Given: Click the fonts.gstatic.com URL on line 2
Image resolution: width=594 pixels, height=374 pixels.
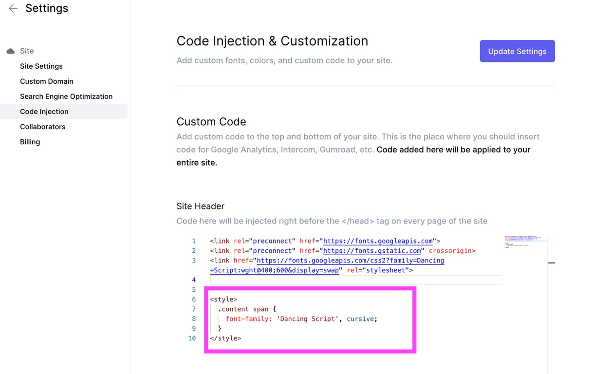Looking at the screenshot, I should click(x=372, y=251).
